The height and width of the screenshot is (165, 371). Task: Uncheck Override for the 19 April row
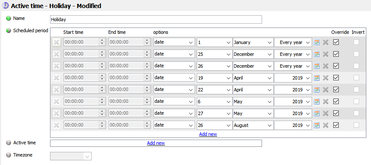(336, 77)
